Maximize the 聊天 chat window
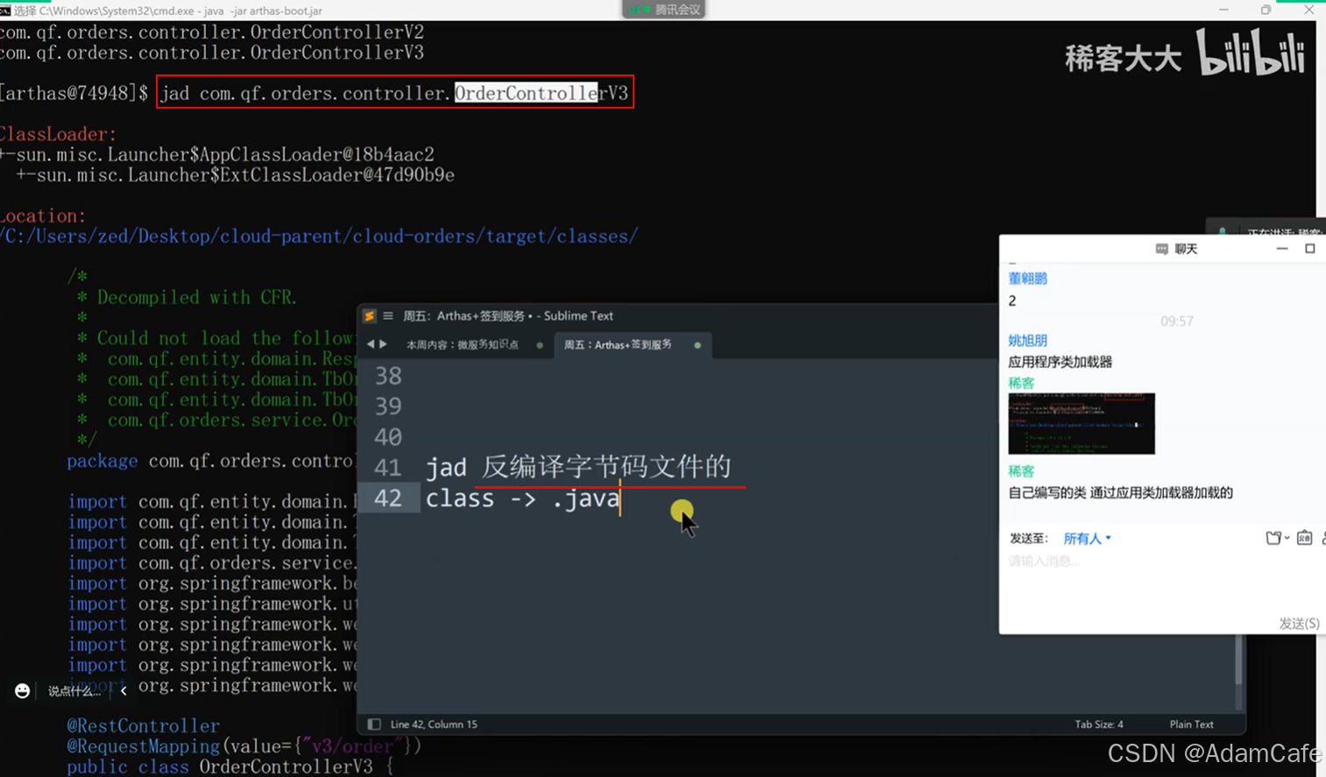Screen dimensions: 1326x777 1310,249
